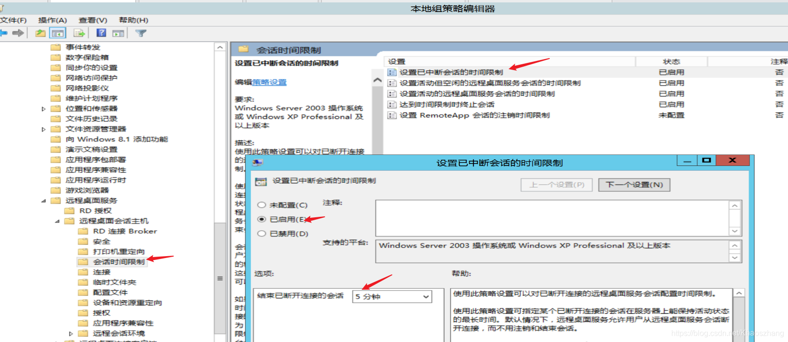Select 设置 RemoteApp 会话的注销时间限制 row
The height and width of the screenshot is (342, 788).
pos(474,115)
